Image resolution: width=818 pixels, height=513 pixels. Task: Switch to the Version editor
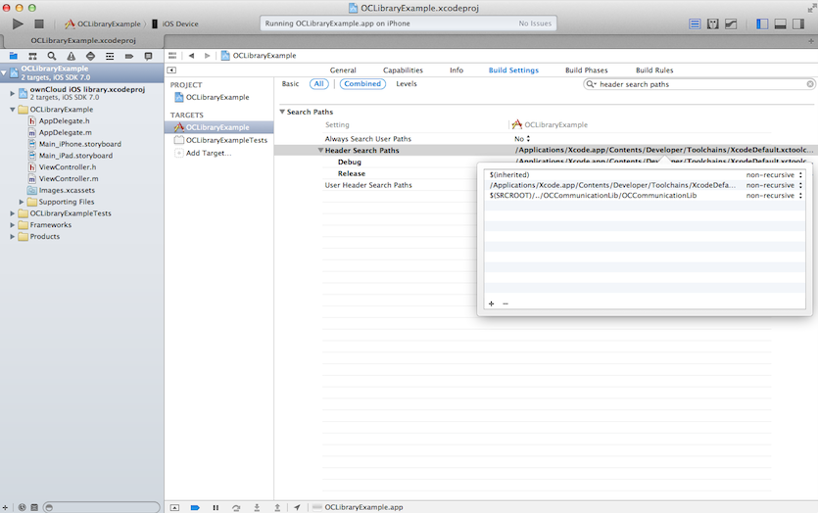pyautogui.click(x=731, y=23)
